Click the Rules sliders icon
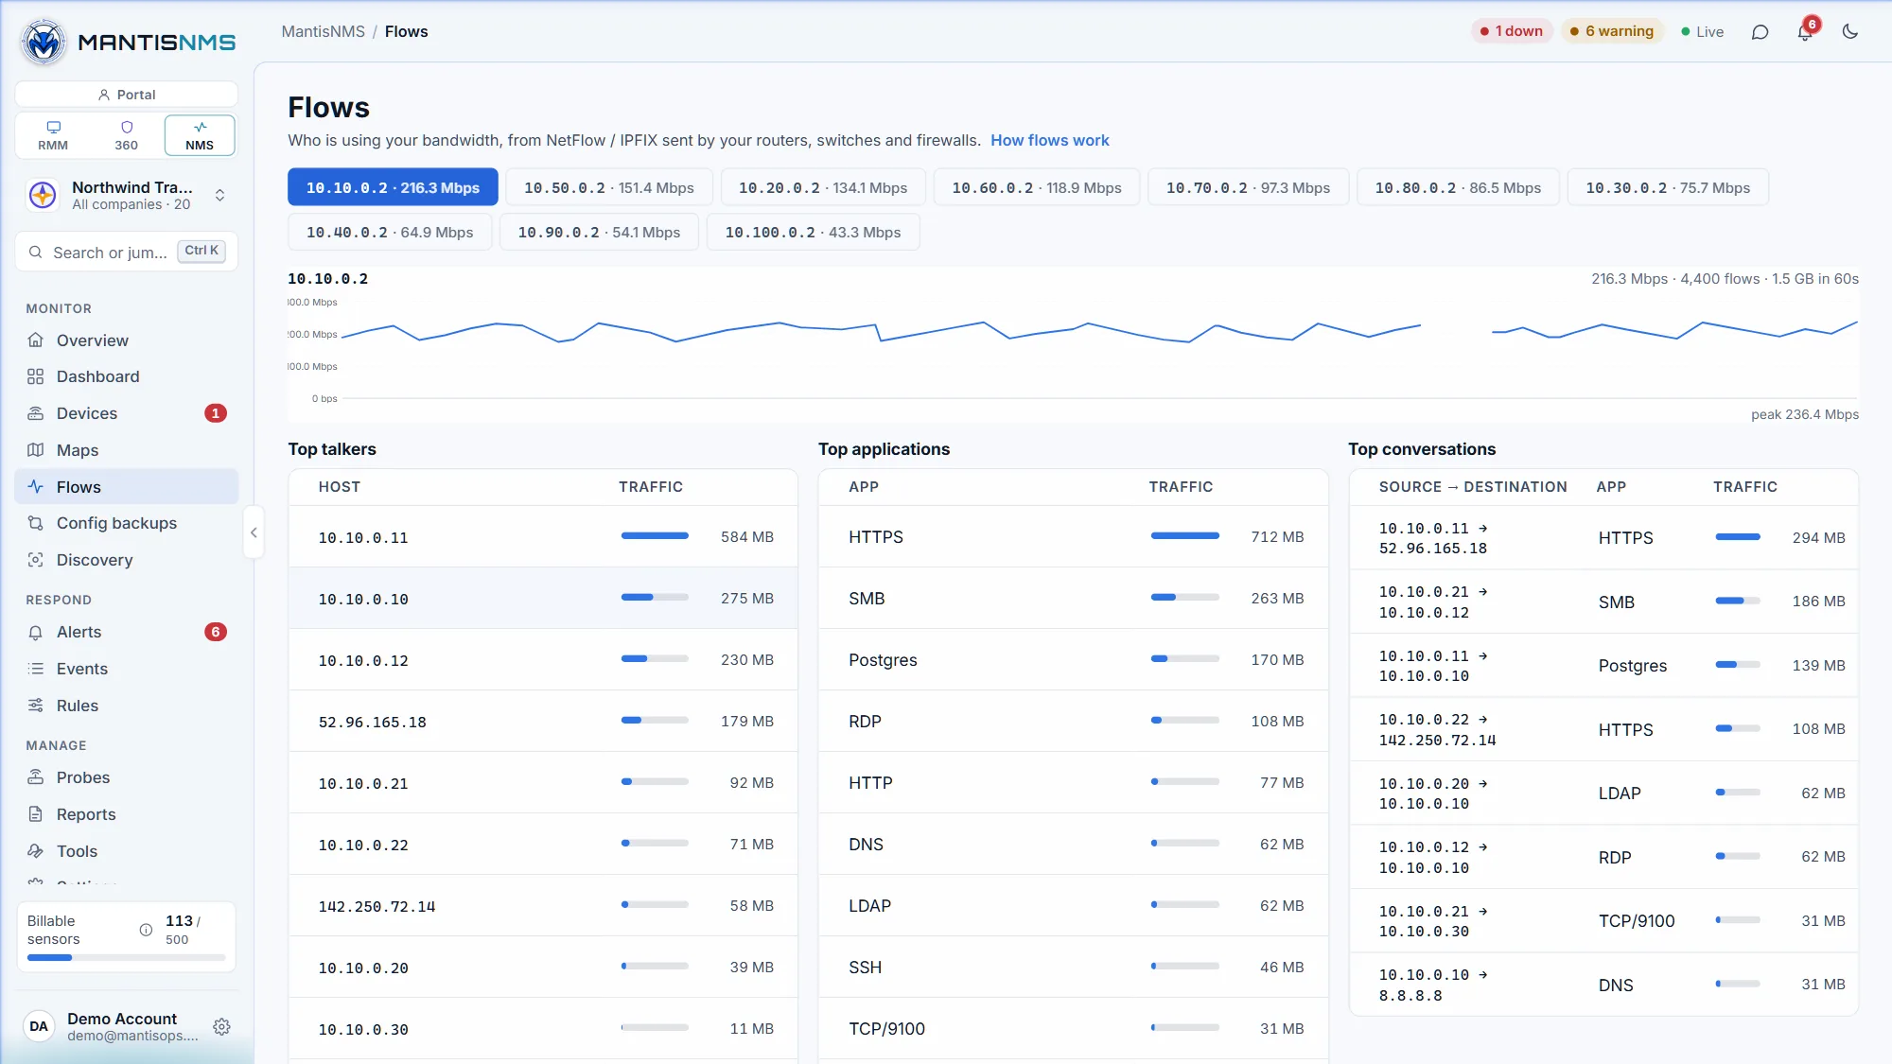This screenshot has width=1892, height=1064. tap(36, 706)
